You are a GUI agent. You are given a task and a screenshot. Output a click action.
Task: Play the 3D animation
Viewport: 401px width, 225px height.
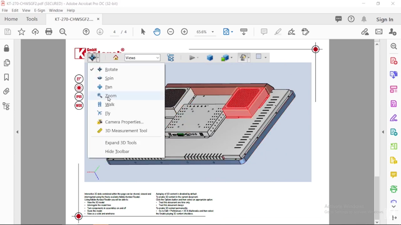[192, 57]
